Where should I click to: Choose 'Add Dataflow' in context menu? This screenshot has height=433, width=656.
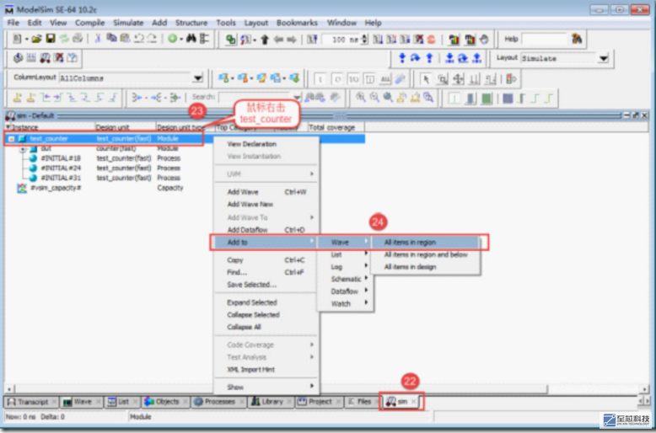pyautogui.click(x=266, y=229)
